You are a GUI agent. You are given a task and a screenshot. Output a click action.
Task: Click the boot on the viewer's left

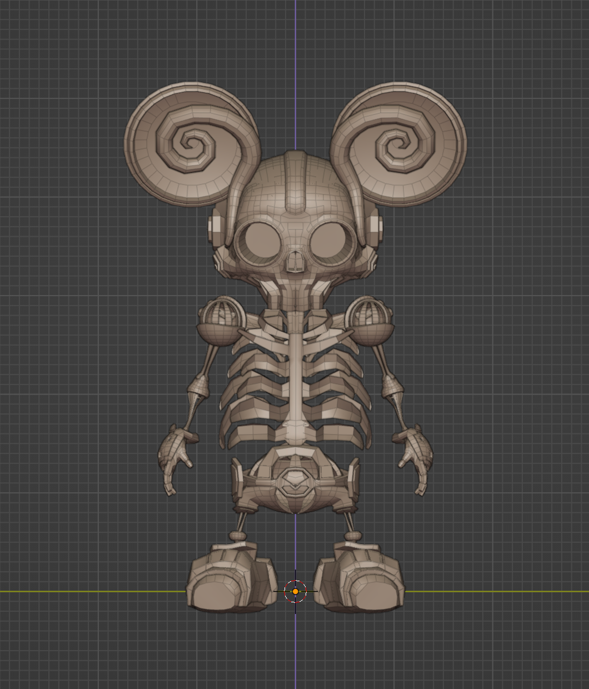pyautogui.click(x=232, y=578)
